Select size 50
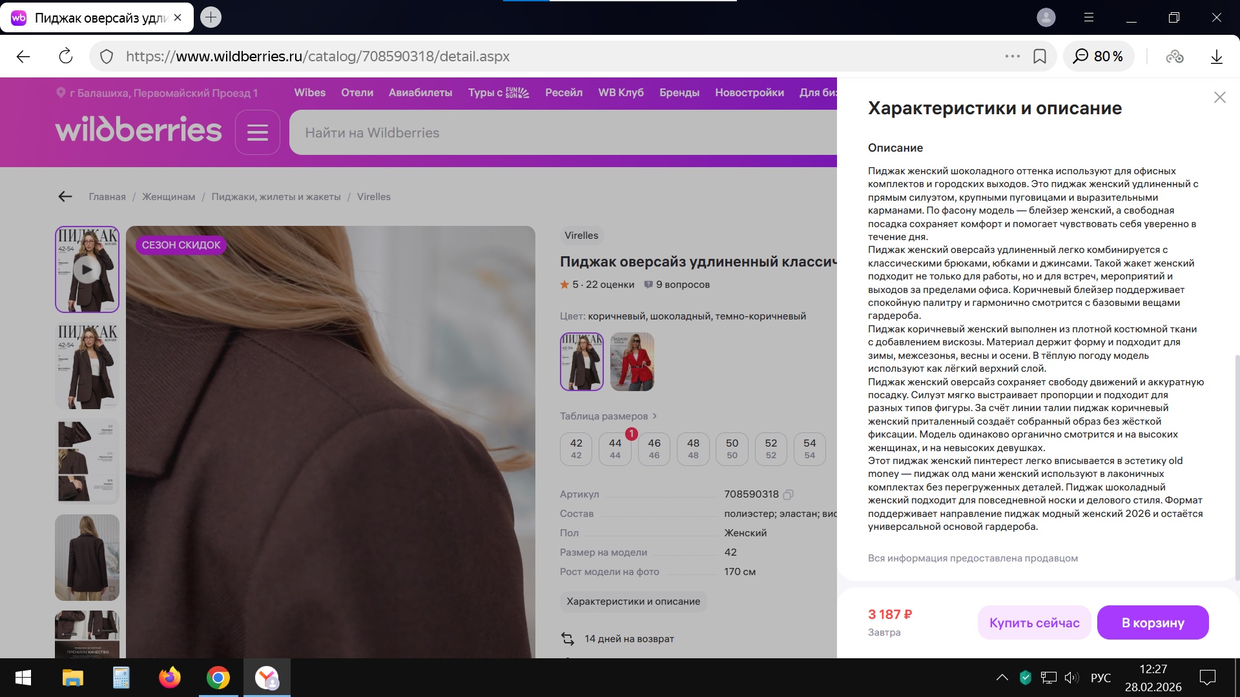 (732, 449)
